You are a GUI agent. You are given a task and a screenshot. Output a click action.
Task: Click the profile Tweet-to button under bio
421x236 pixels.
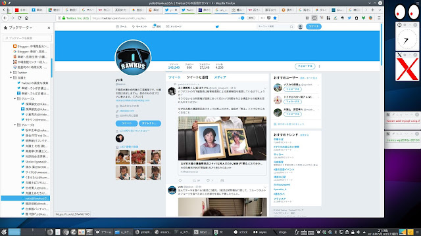126,123
